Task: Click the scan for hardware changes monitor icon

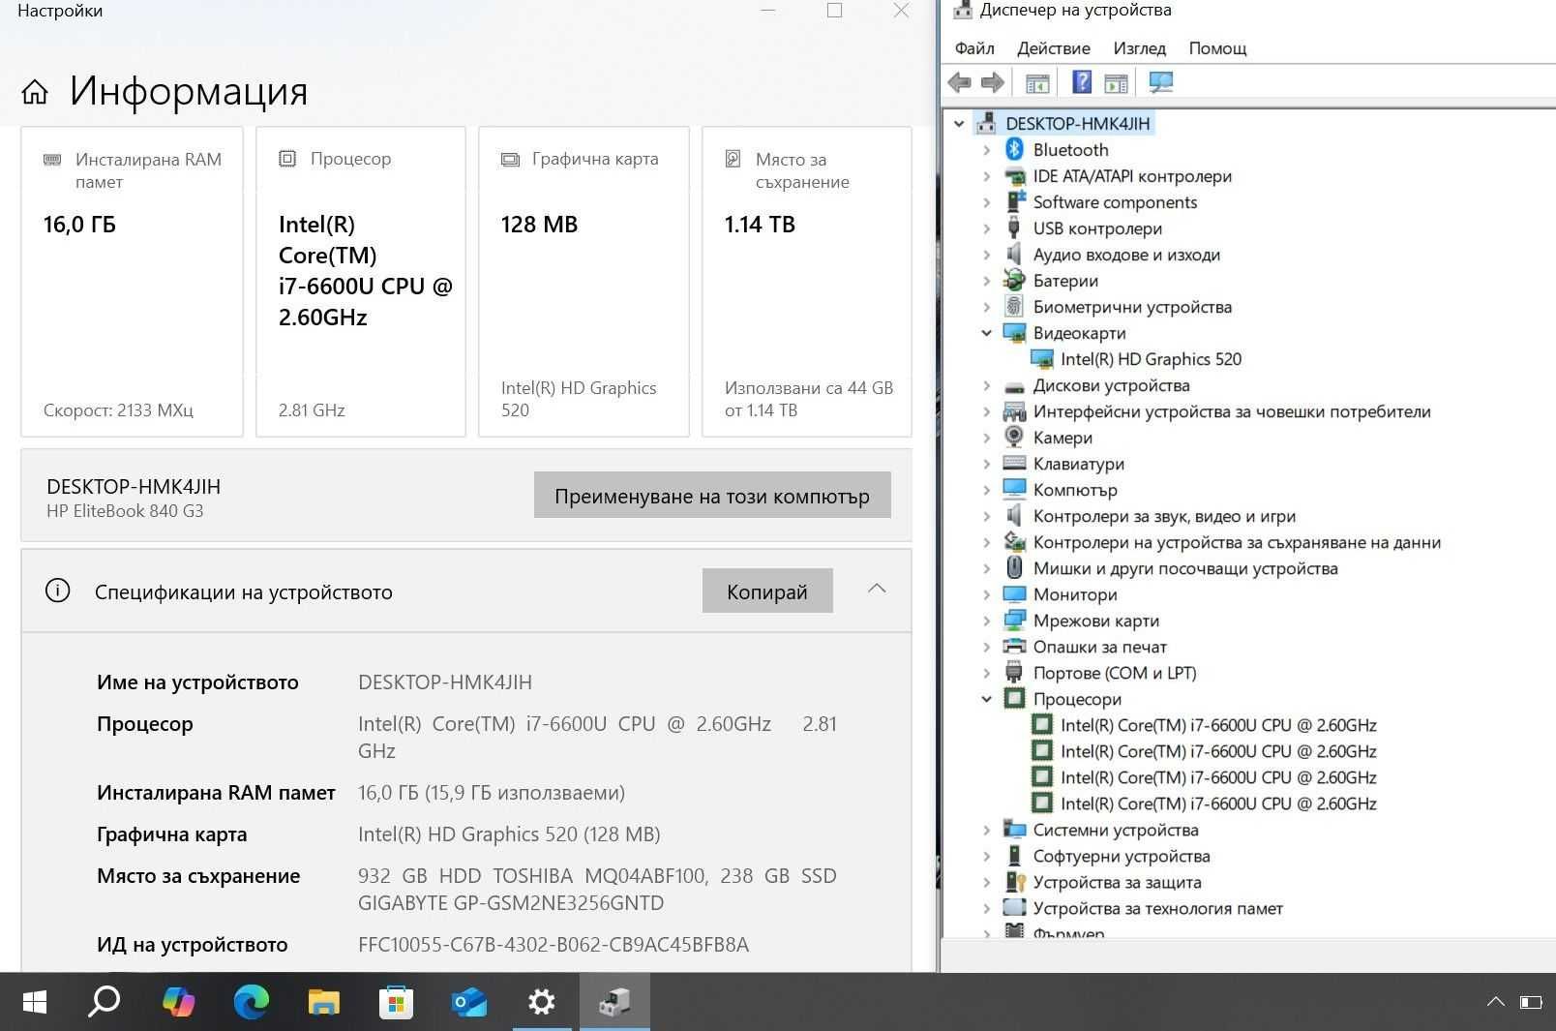Action: [x=1160, y=83]
